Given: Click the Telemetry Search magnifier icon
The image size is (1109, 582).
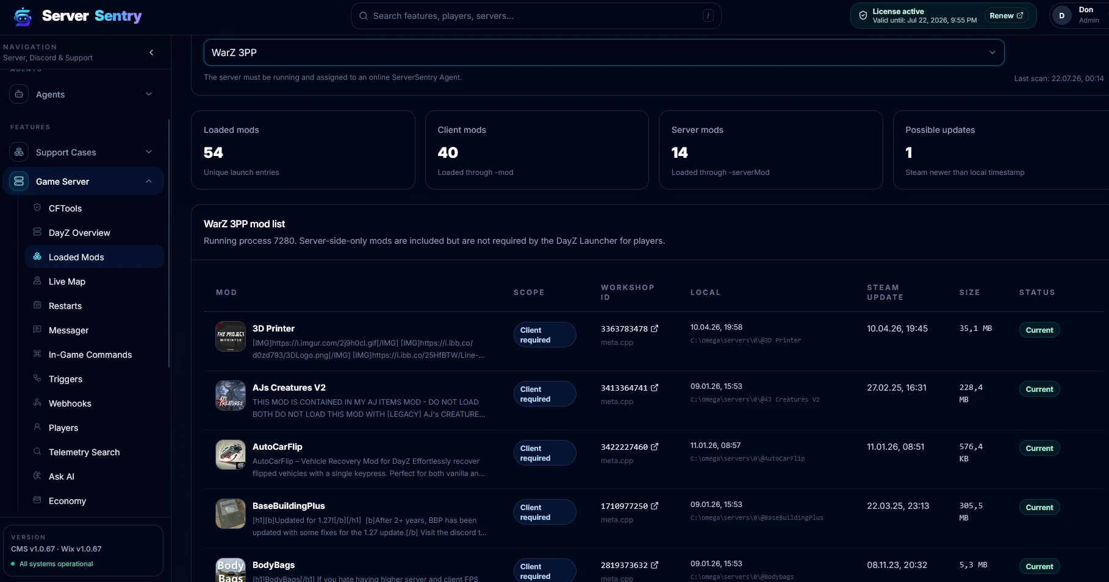Looking at the screenshot, I should (37, 452).
